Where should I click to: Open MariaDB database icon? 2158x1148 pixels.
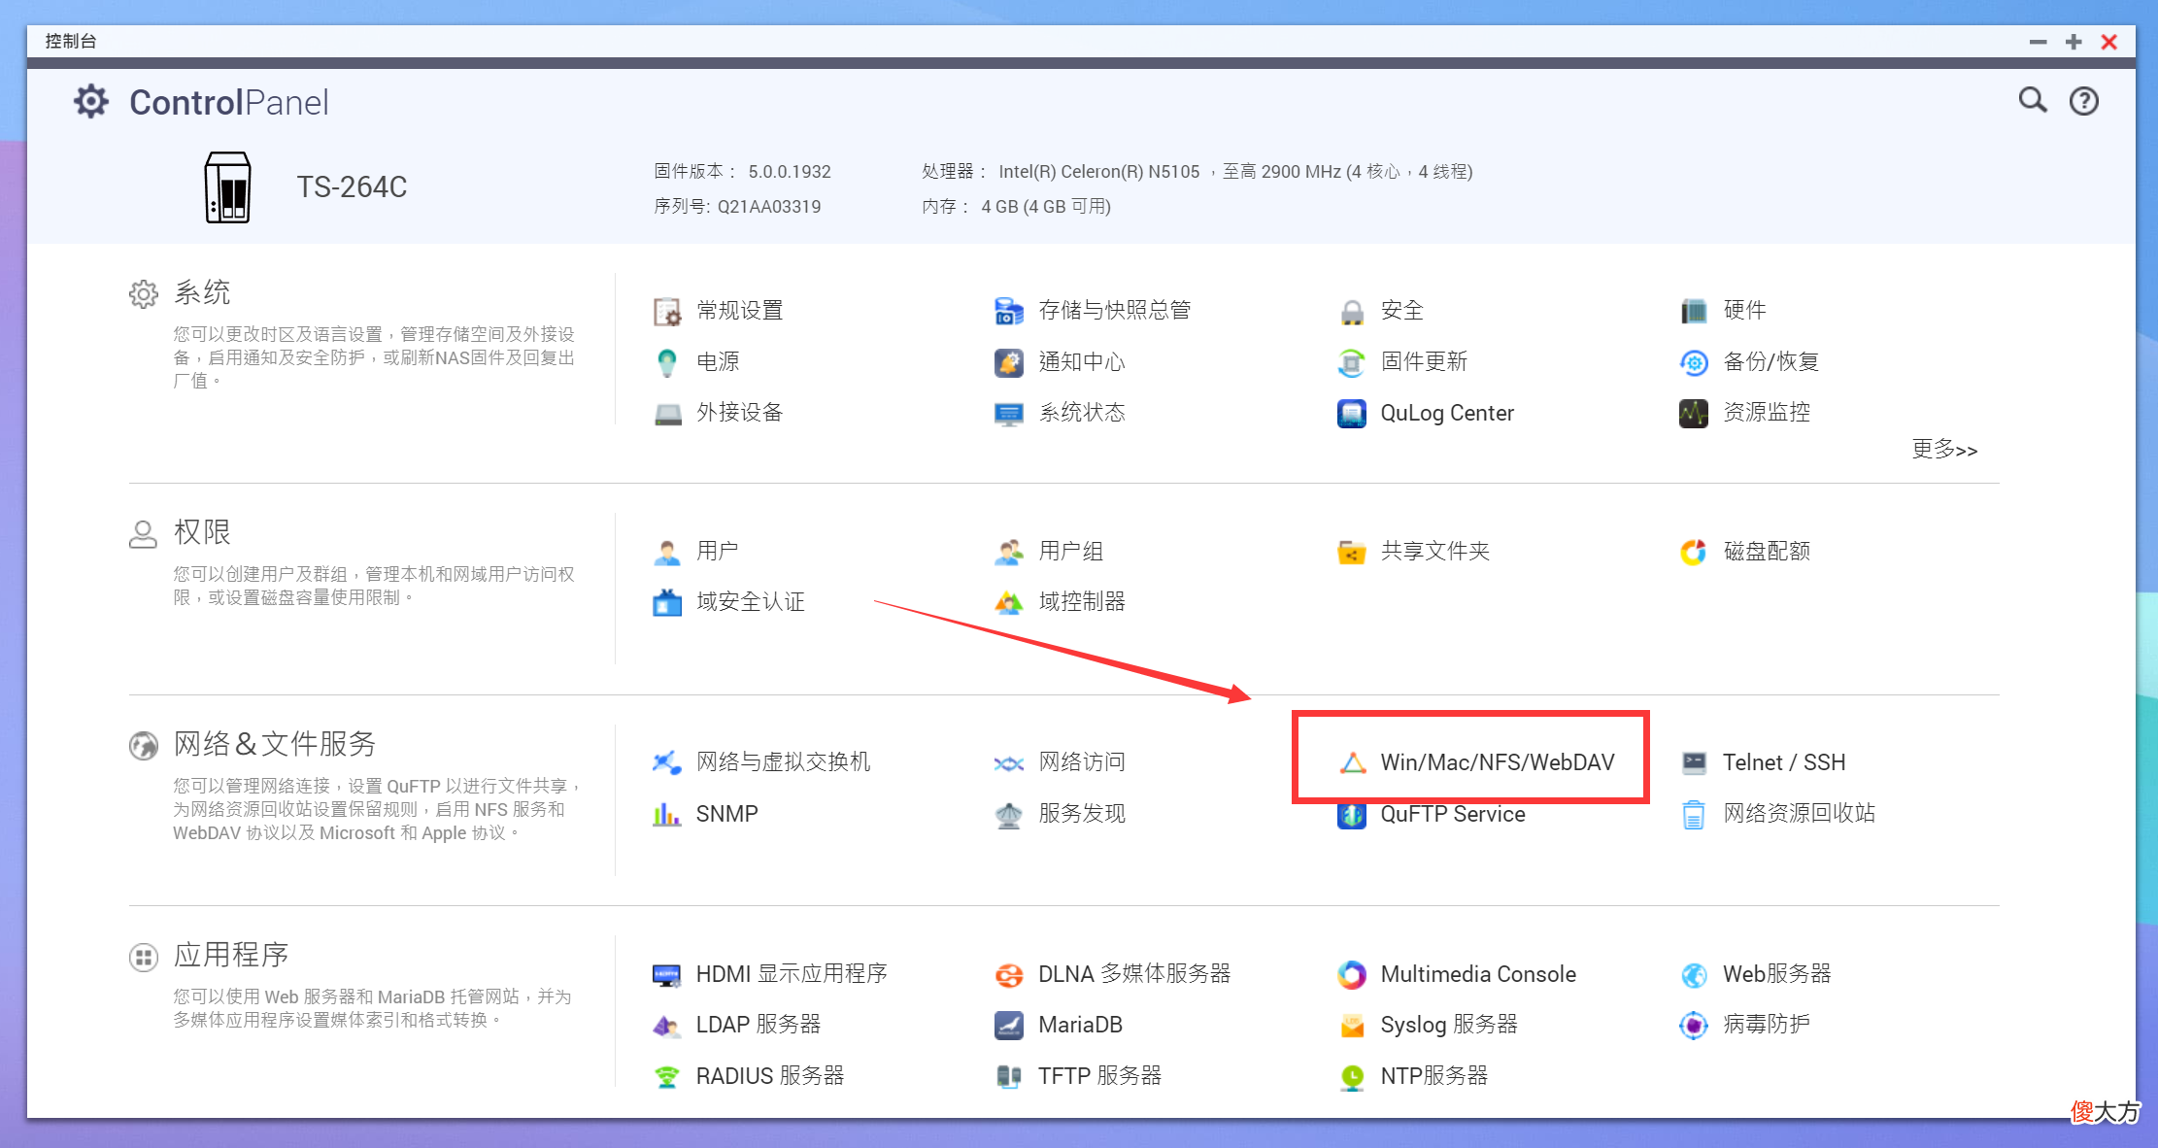1009,1026
